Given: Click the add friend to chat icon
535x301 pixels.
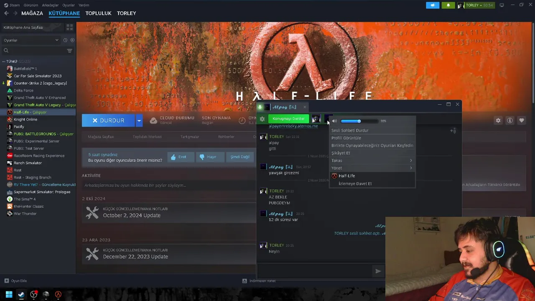Looking at the screenshot, I should click(453, 131).
